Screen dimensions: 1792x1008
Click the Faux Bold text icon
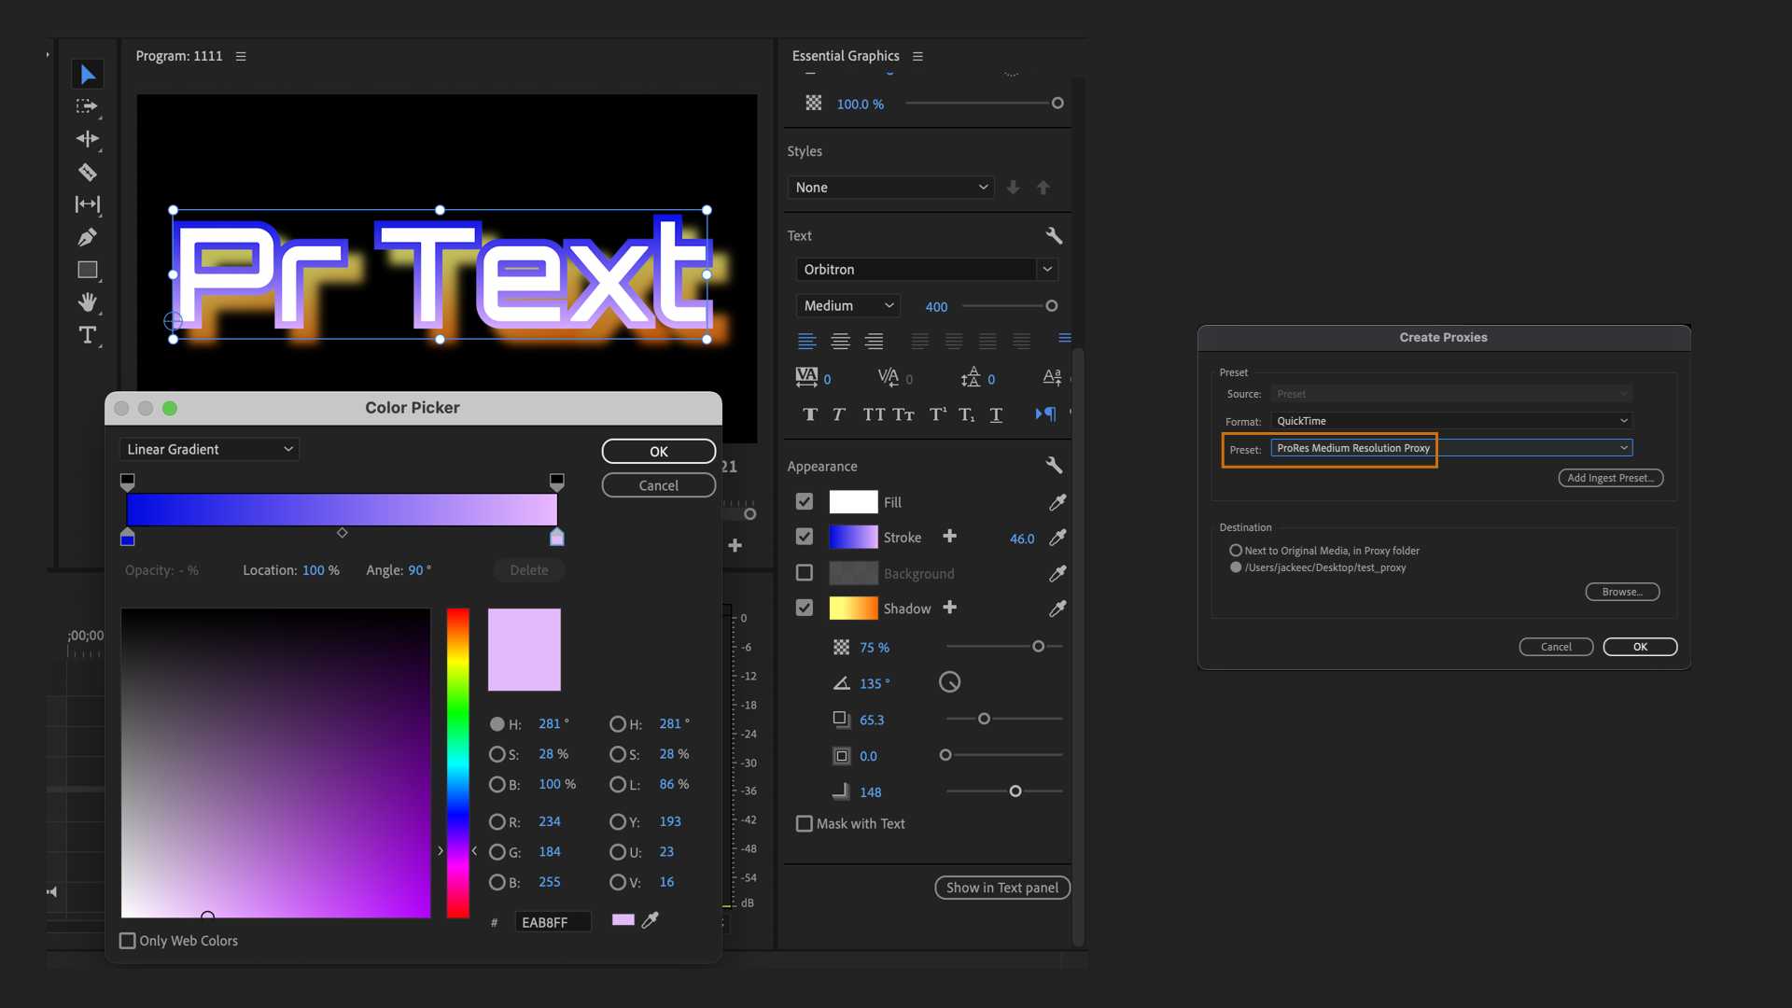pos(809,414)
